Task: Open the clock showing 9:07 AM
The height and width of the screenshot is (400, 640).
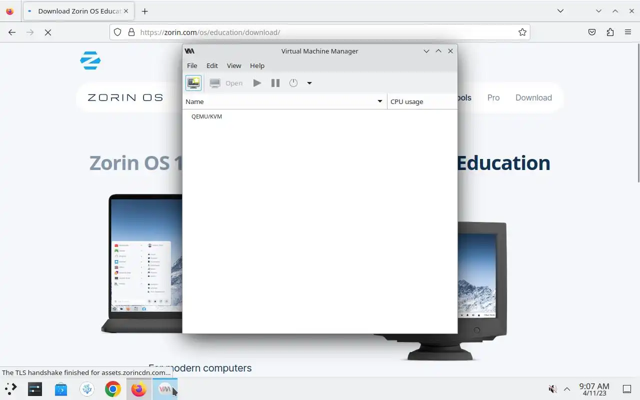Action: tap(594, 389)
